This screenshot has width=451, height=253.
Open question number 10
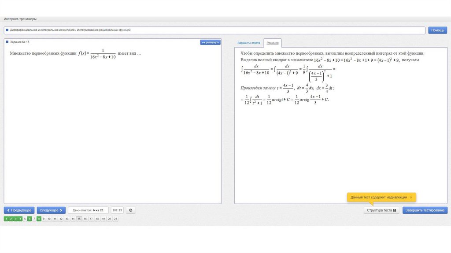49,219
